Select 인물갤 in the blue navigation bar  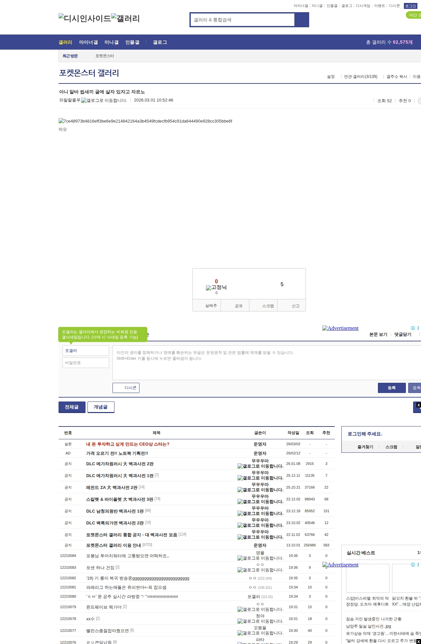tap(132, 42)
